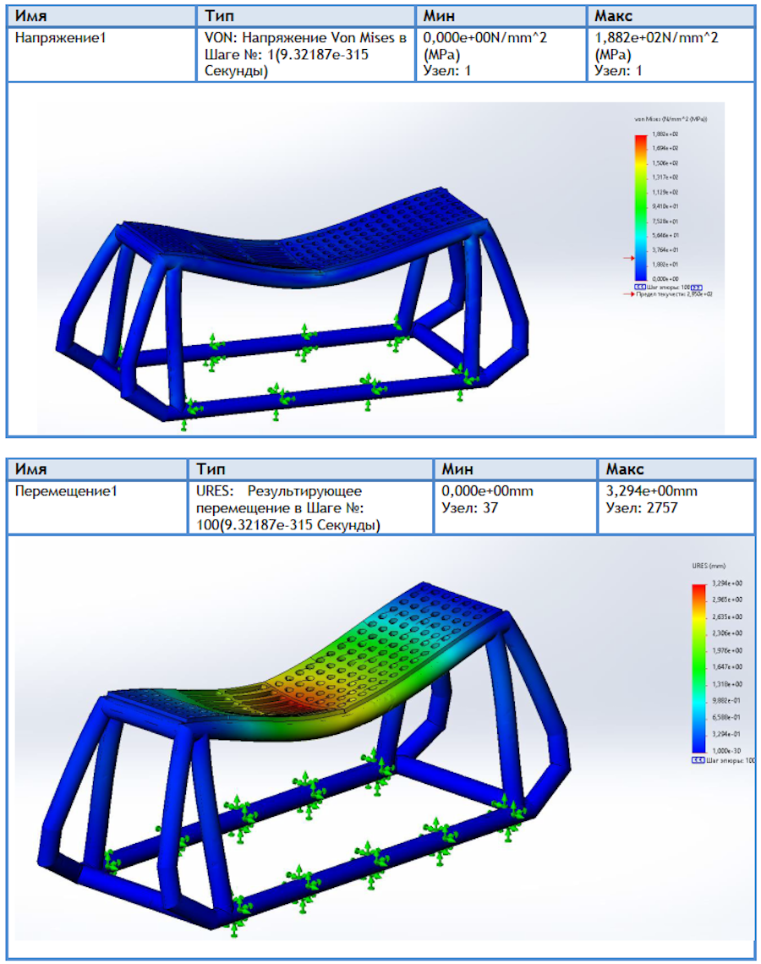Click the '3,294e+00' top value in URES legend

click(x=727, y=583)
